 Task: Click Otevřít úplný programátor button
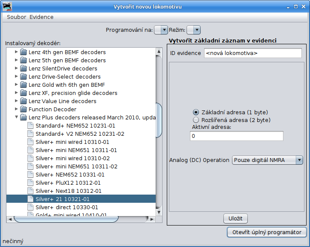(x=267, y=232)
